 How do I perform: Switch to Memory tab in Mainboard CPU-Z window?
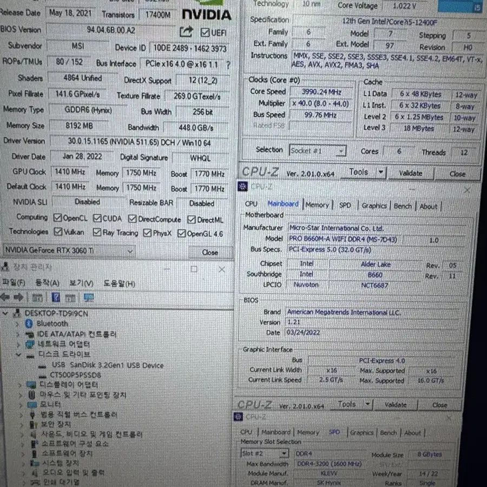(317, 205)
